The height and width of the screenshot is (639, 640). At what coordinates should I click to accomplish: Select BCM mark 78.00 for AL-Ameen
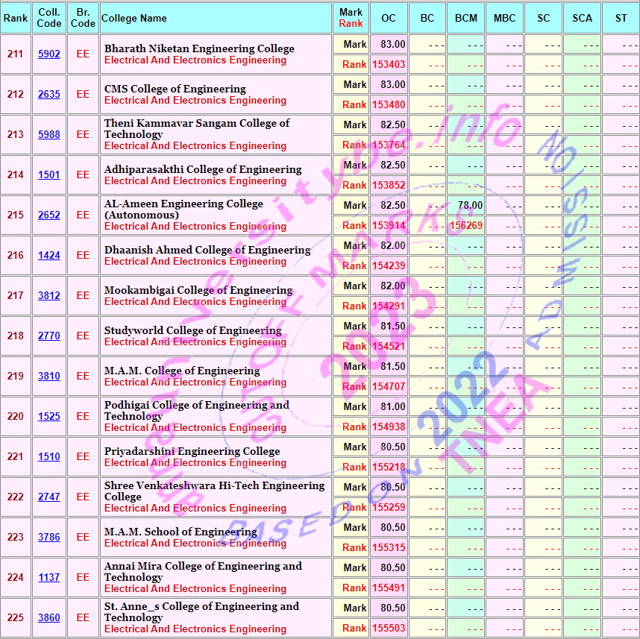[x=470, y=205]
